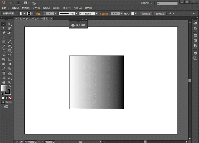The width and height of the screenshot is (199, 143).
Task: Open the 檢視(V) menu
Action: pos(67,8)
